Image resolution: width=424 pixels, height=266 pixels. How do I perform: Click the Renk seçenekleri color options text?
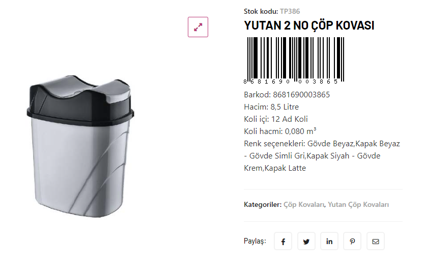click(x=322, y=156)
